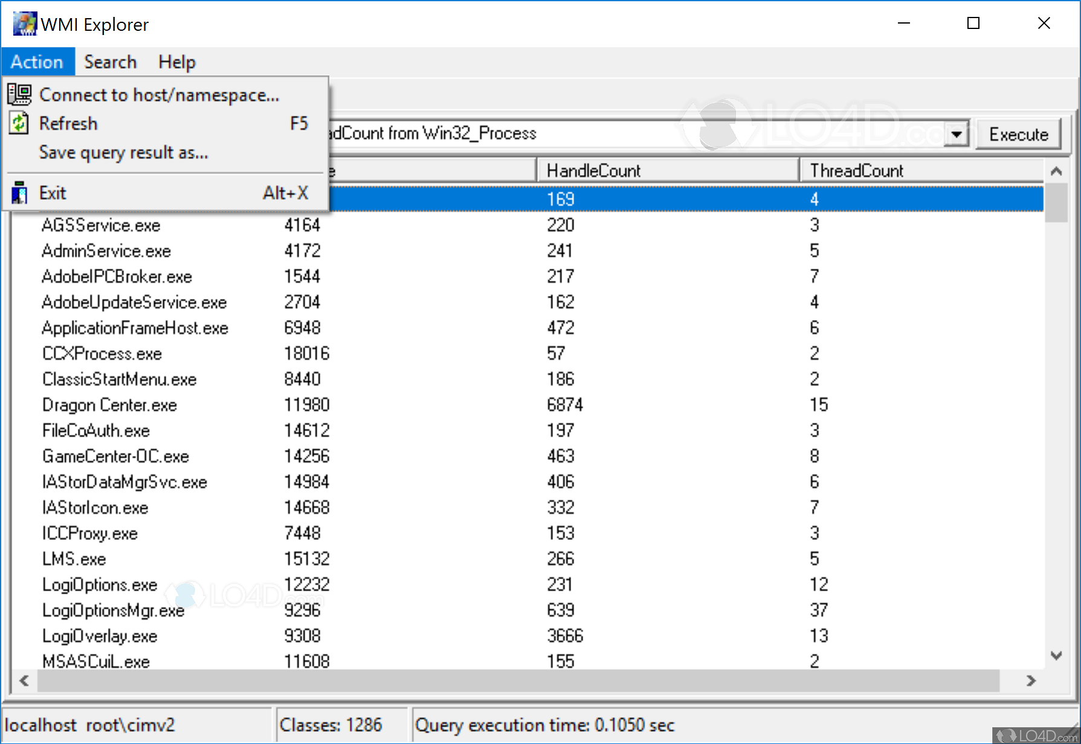Screen dimensions: 1081x744
Task: Choose Save query result as...
Action: pyautogui.click(x=166, y=152)
